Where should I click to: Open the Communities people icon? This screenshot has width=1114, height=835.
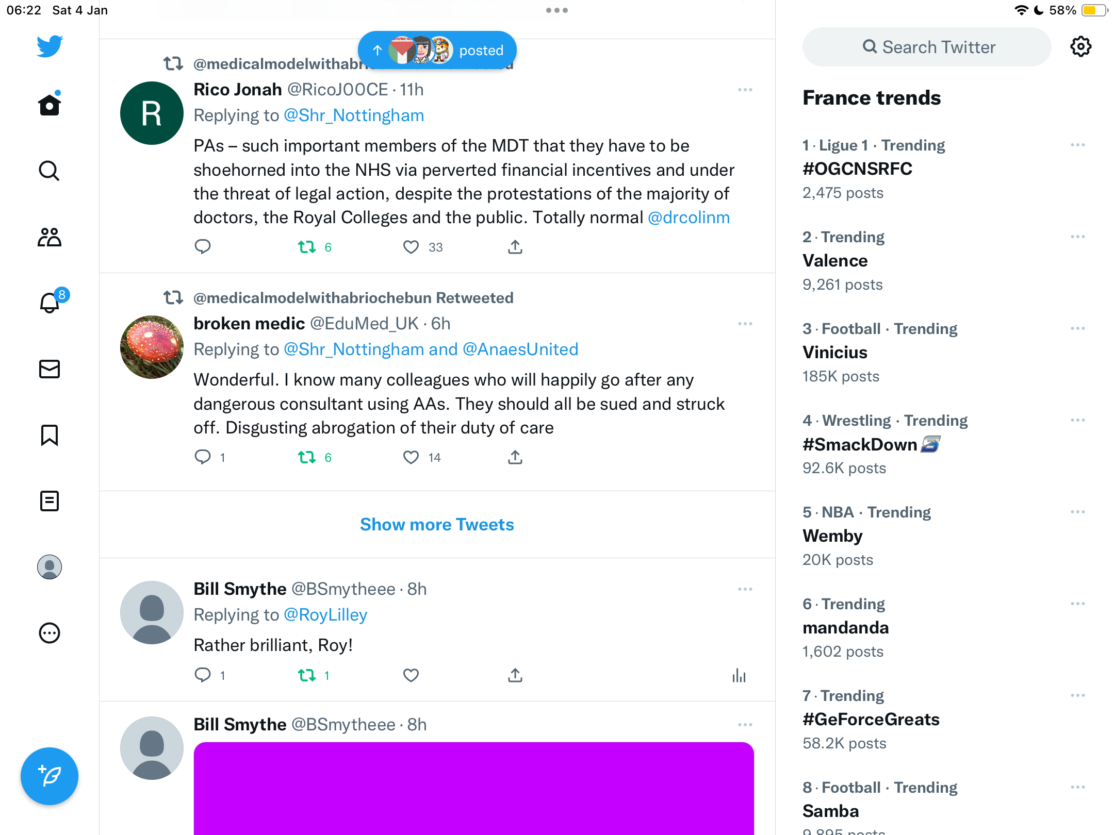(50, 237)
